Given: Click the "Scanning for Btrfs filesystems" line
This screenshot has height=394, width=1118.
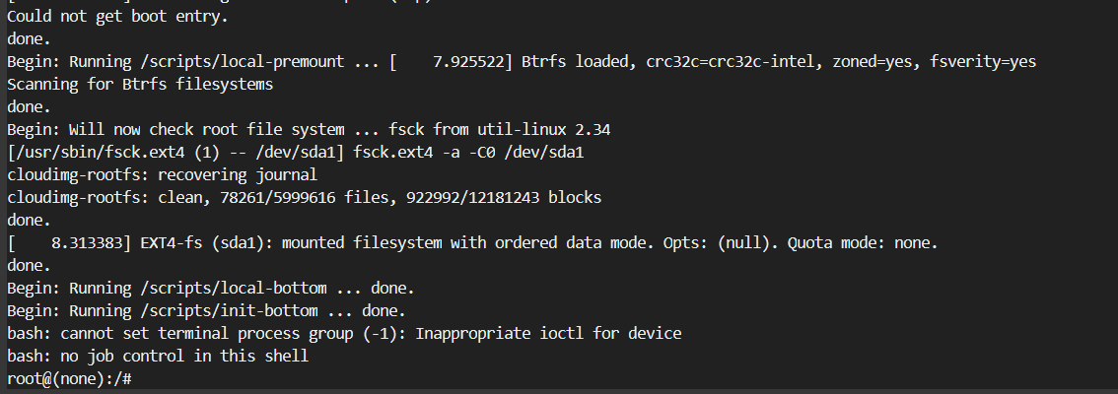Looking at the screenshot, I should click(x=139, y=84).
